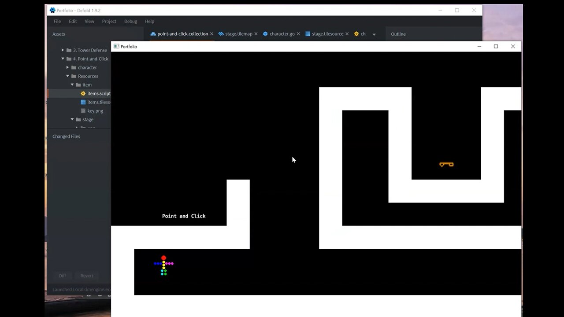Switch to stage.tilesource tab
This screenshot has width=564, height=317.
pyautogui.click(x=327, y=34)
